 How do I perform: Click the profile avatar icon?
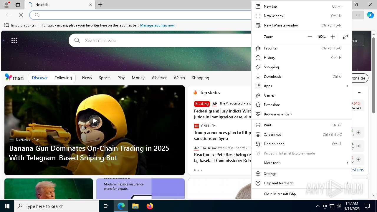pos(6,5)
